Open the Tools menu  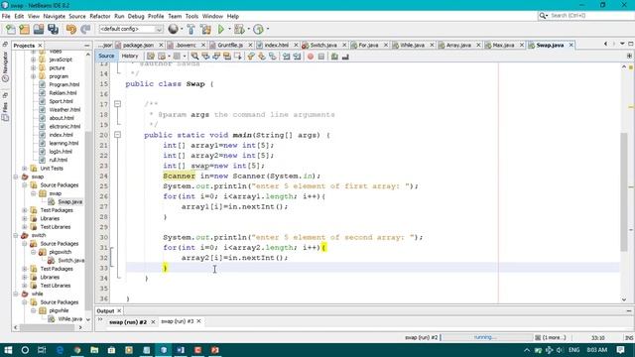(191, 16)
